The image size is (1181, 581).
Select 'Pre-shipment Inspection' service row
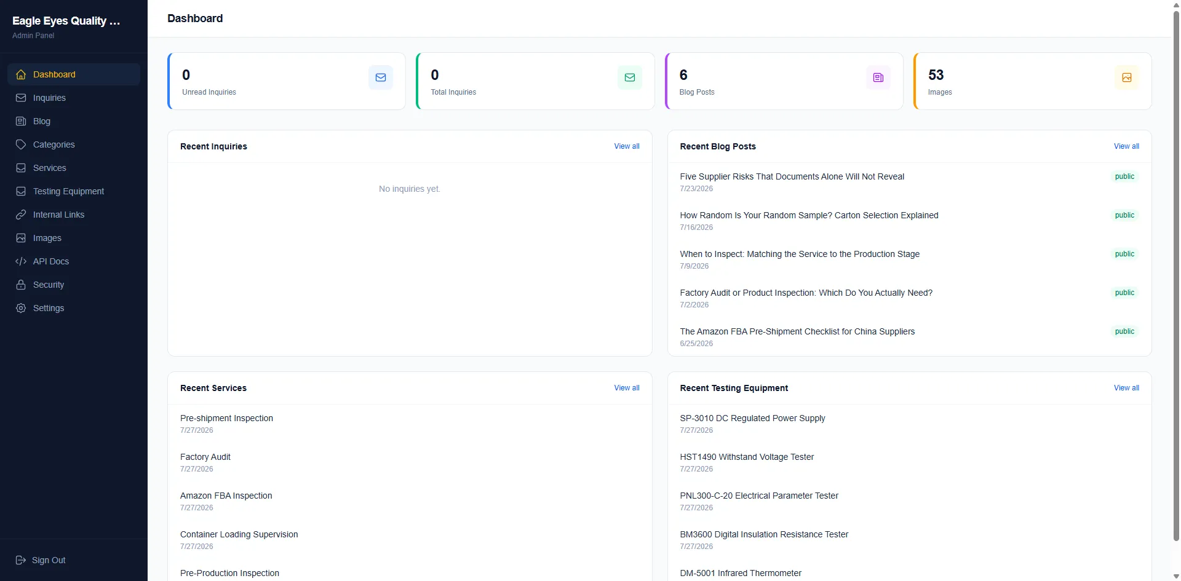[410, 424]
